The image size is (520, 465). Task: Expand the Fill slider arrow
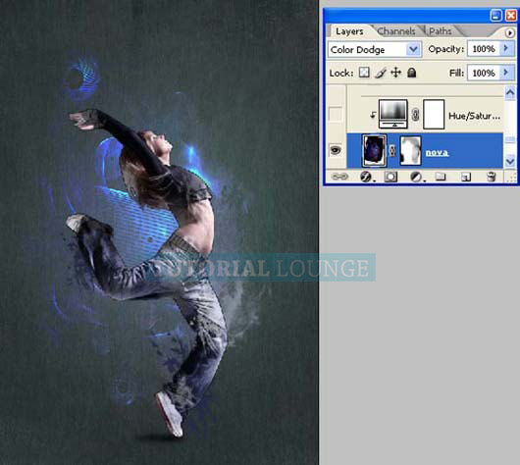[505, 72]
